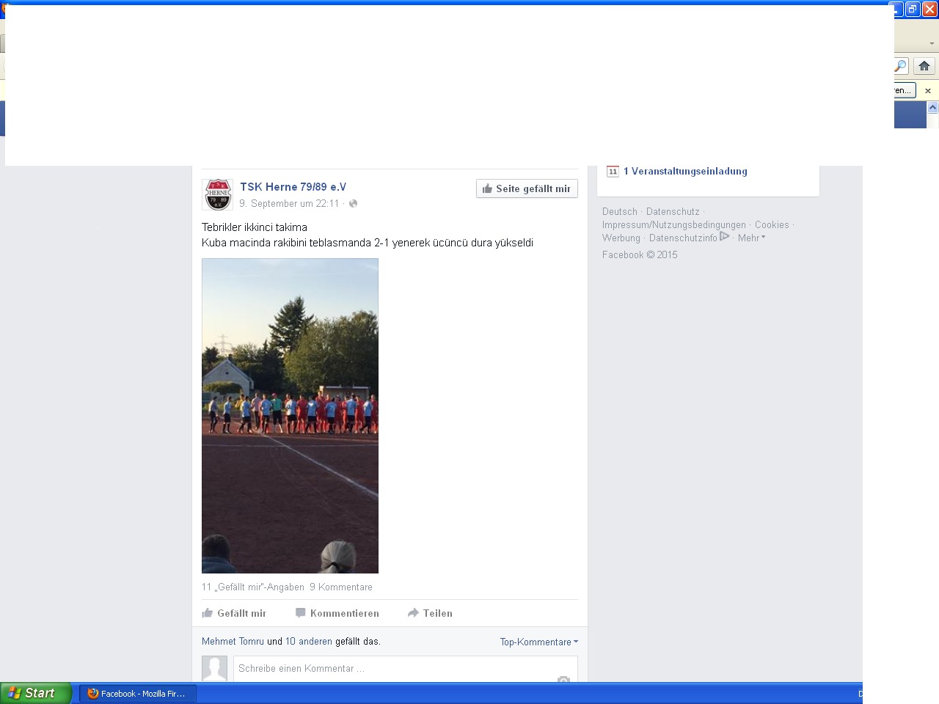Close the Firefox window

point(929,10)
